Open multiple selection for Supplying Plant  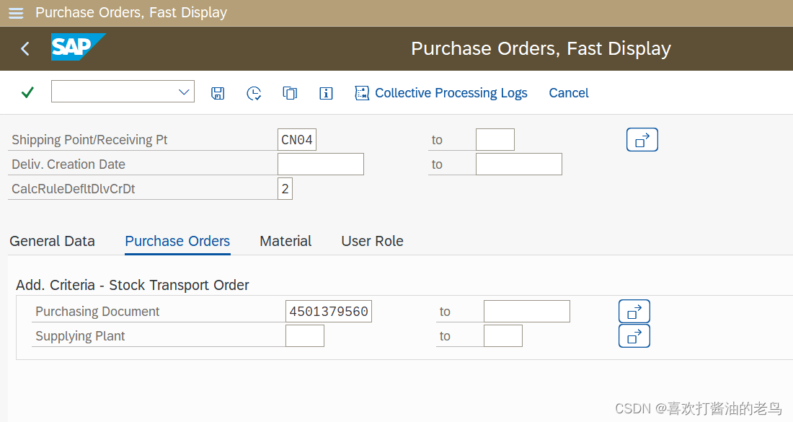click(634, 335)
